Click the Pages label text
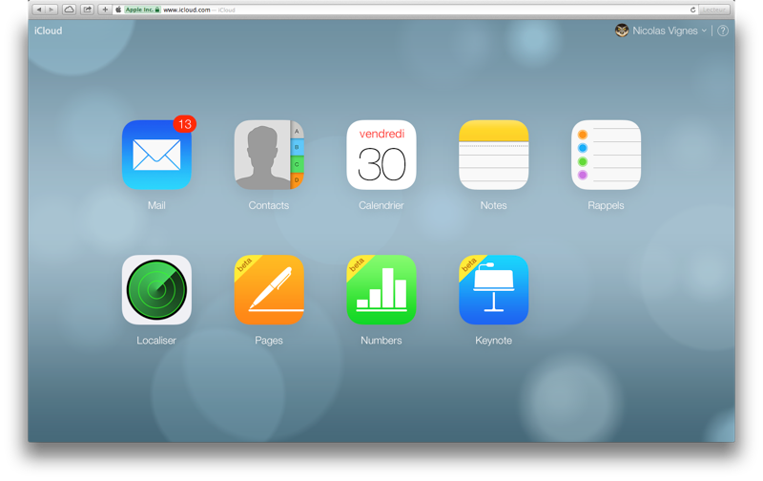The image size is (763, 481). pyautogui.click(x=269, y=341)
